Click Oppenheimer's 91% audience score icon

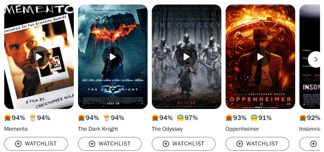click(254, 118)
